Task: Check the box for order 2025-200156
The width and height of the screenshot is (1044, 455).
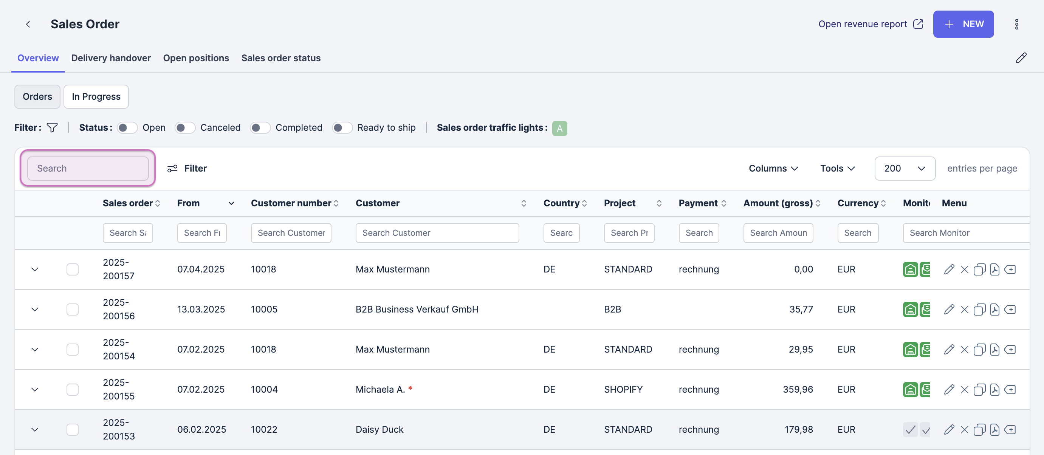Action: click(73, 310)
